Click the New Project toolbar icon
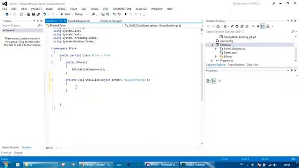 tap(21, 14)
